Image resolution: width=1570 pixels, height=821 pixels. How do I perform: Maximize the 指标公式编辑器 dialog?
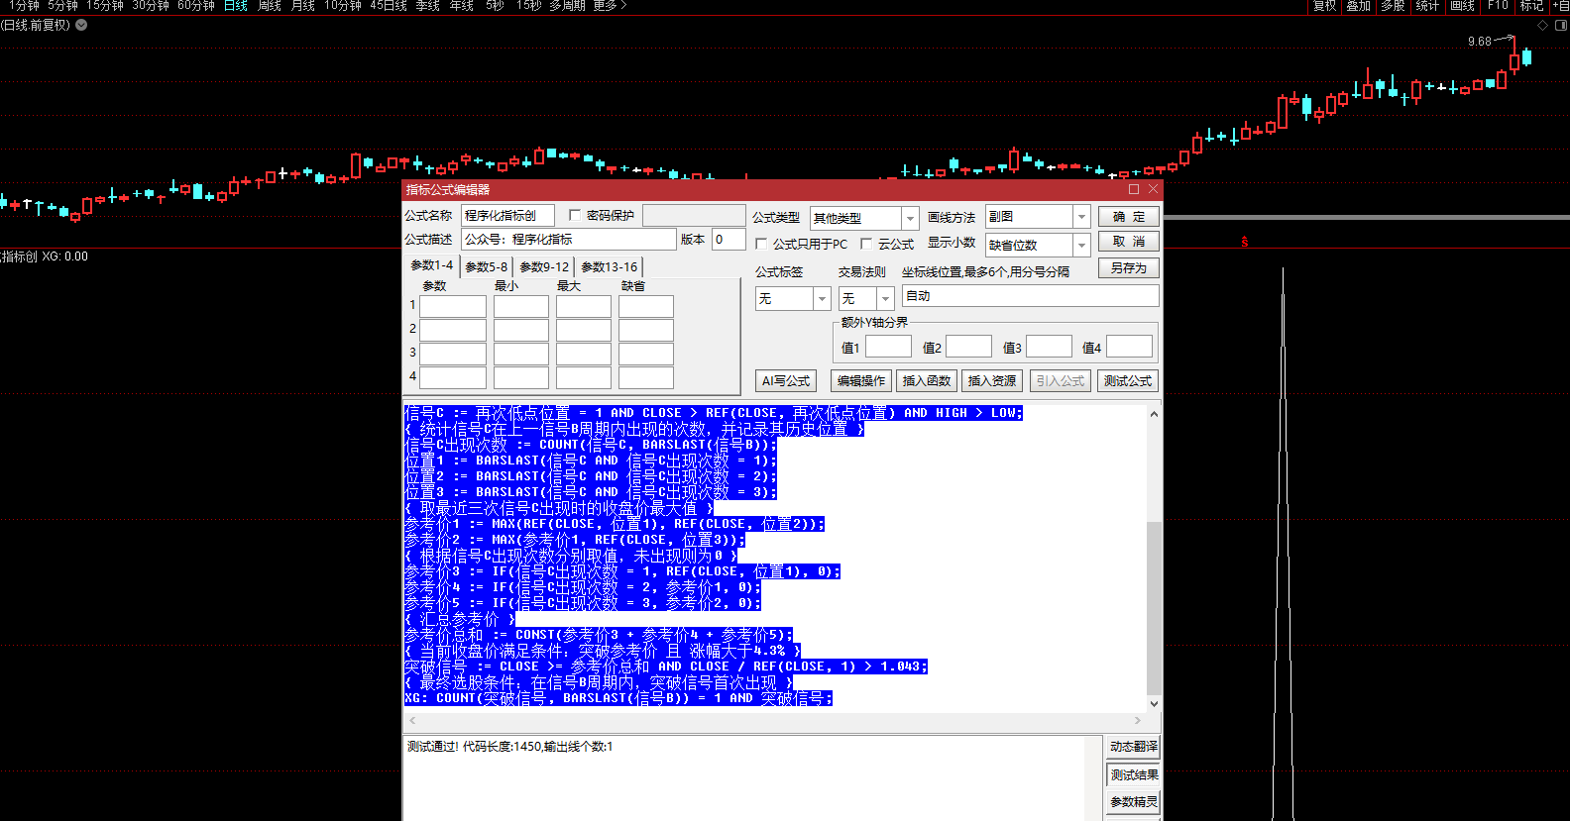(1134, 189)
